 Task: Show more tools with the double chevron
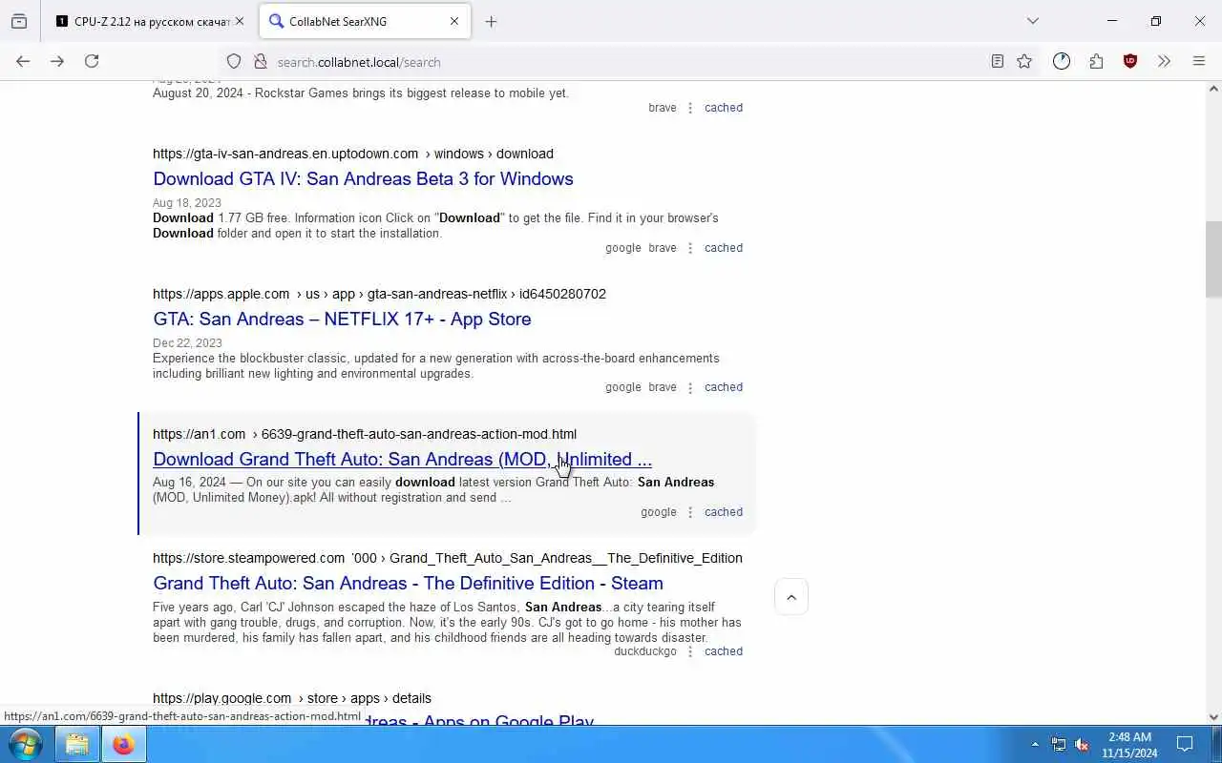[1164, 61]
